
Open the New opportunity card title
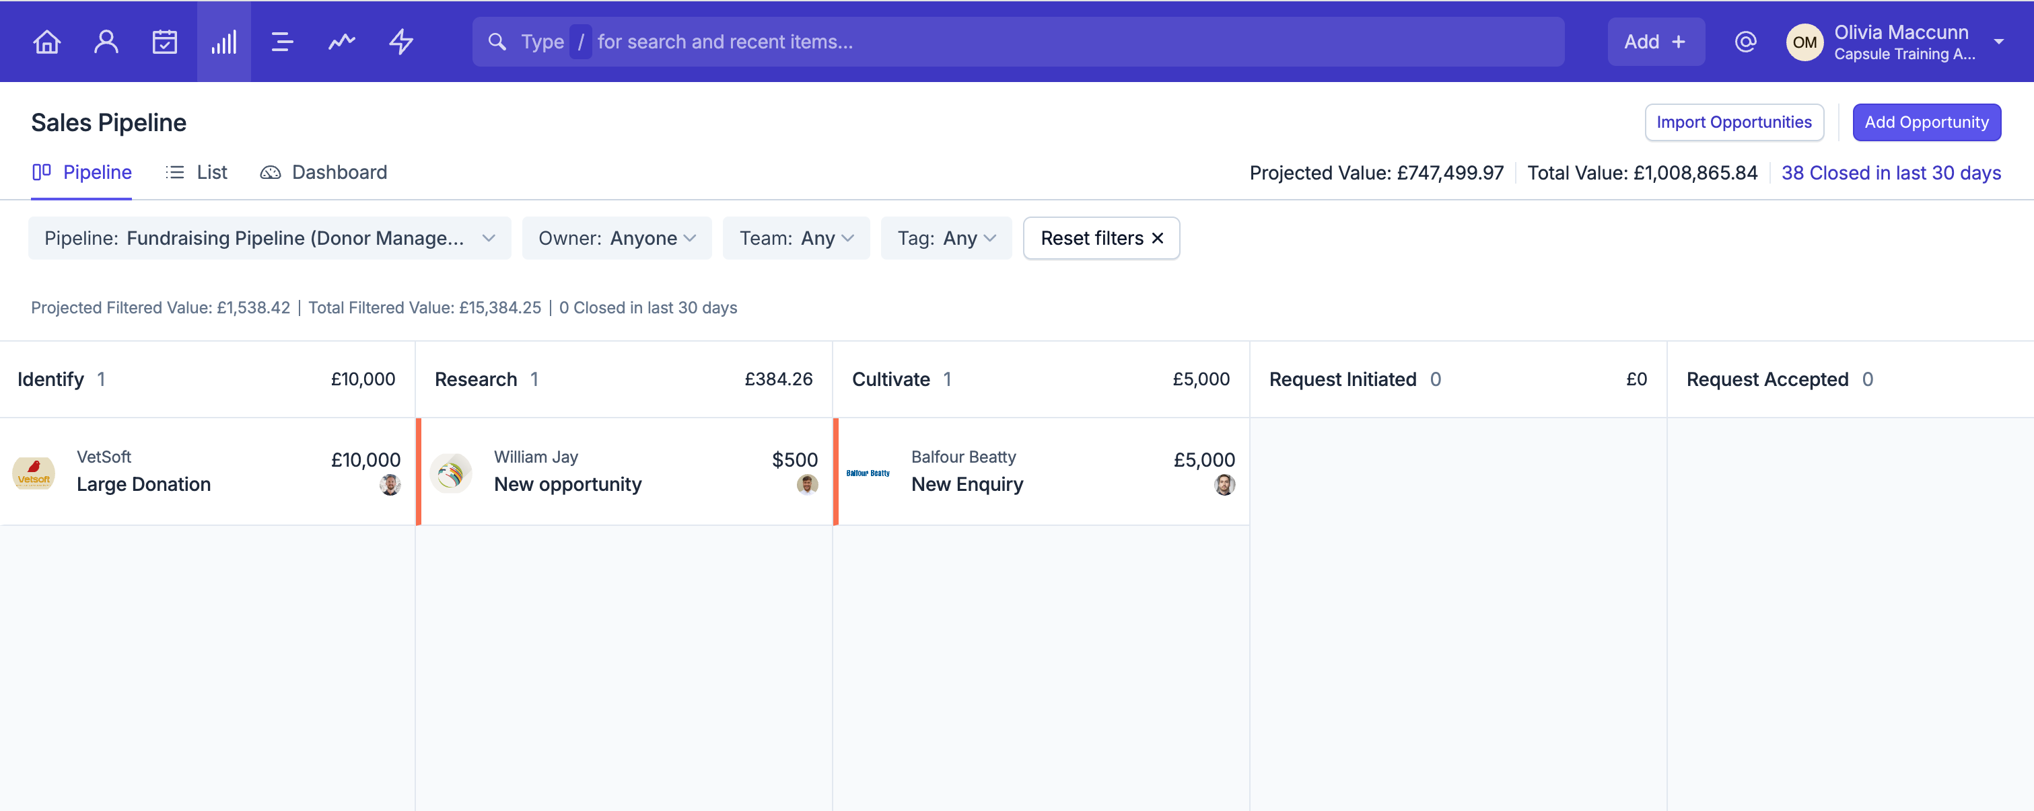coord(567,484)
